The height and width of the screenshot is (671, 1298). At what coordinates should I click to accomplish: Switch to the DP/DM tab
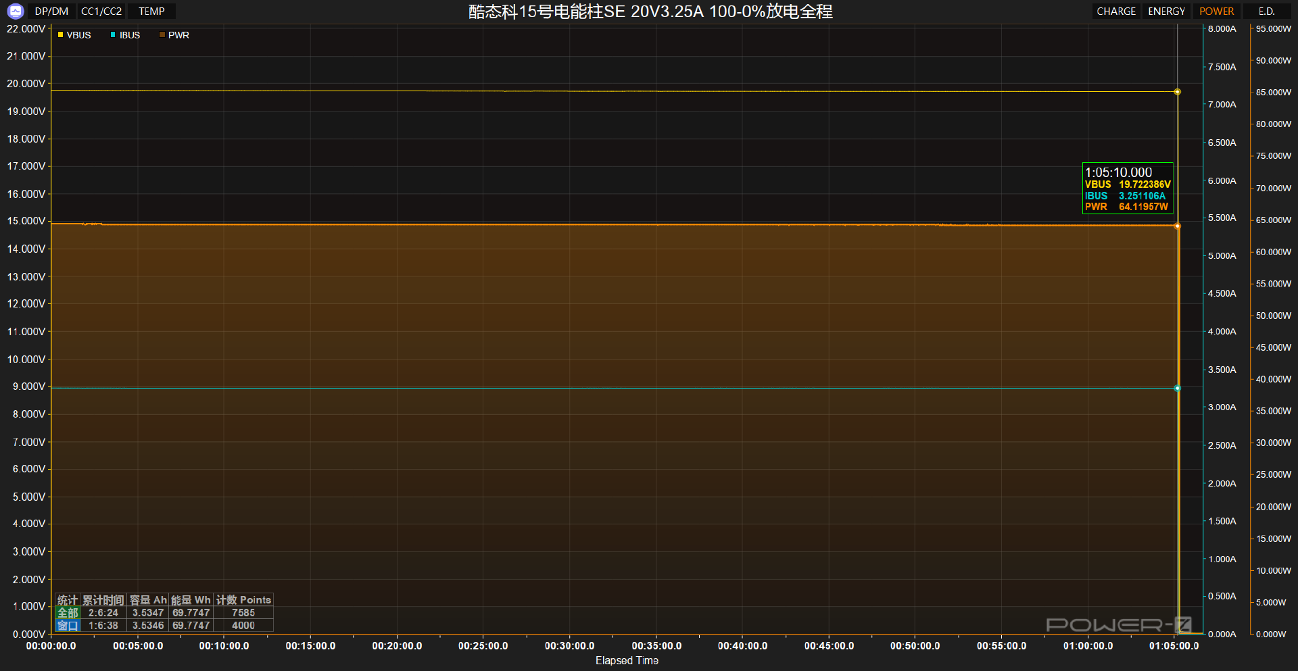coord(51,11)
